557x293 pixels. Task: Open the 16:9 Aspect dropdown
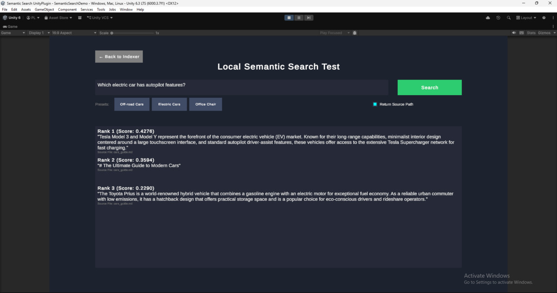74,33
